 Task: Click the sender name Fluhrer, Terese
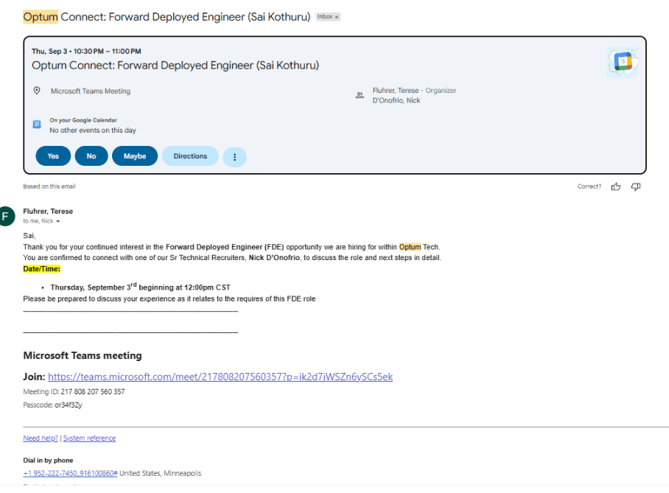tap(48, 211)
